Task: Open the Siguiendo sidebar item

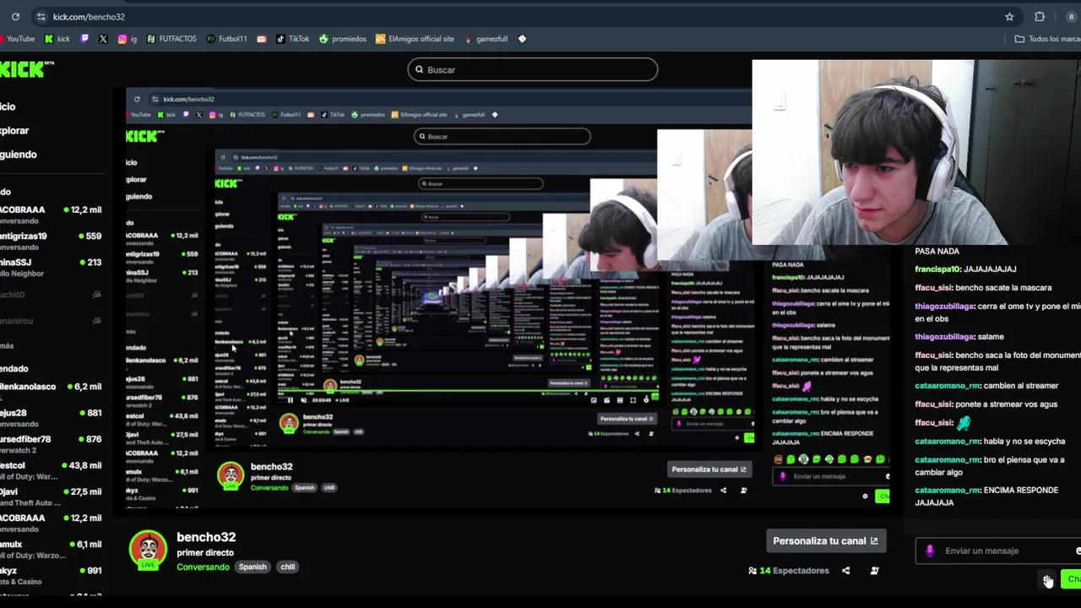Action: pos(18,155)
